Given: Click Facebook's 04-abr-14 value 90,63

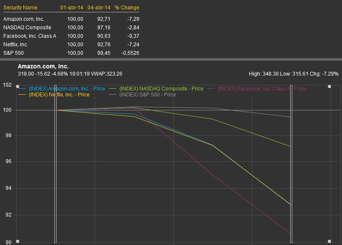Looking at the screenshot, I should [104, 36].
